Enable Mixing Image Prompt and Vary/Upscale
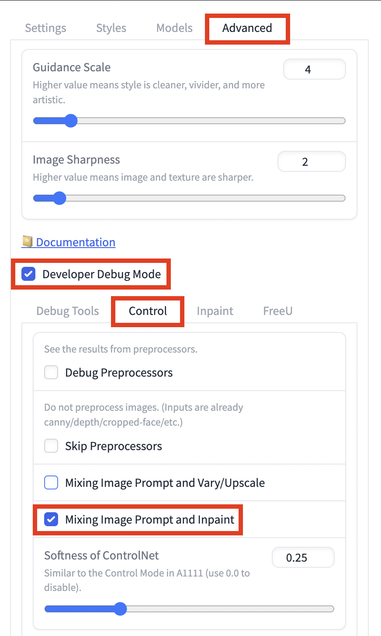This screenshot has width=381, height=636. click(x=52, y=483)
